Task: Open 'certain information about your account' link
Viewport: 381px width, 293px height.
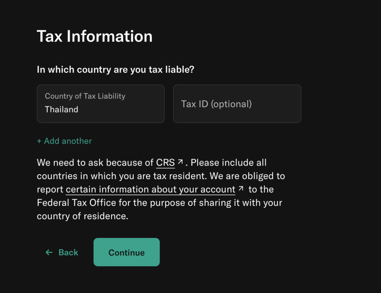Action: tap(150, 190)
